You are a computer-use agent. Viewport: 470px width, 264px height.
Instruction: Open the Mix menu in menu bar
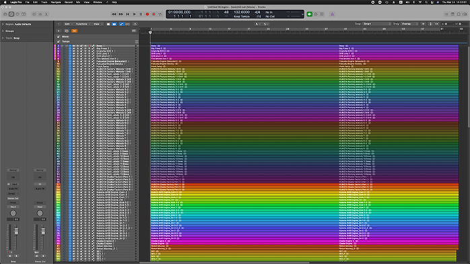pyautogui.click(x=78, y=2)
